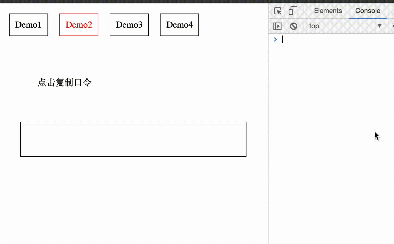Activate the inspect element picker icon

coord(278,11)
